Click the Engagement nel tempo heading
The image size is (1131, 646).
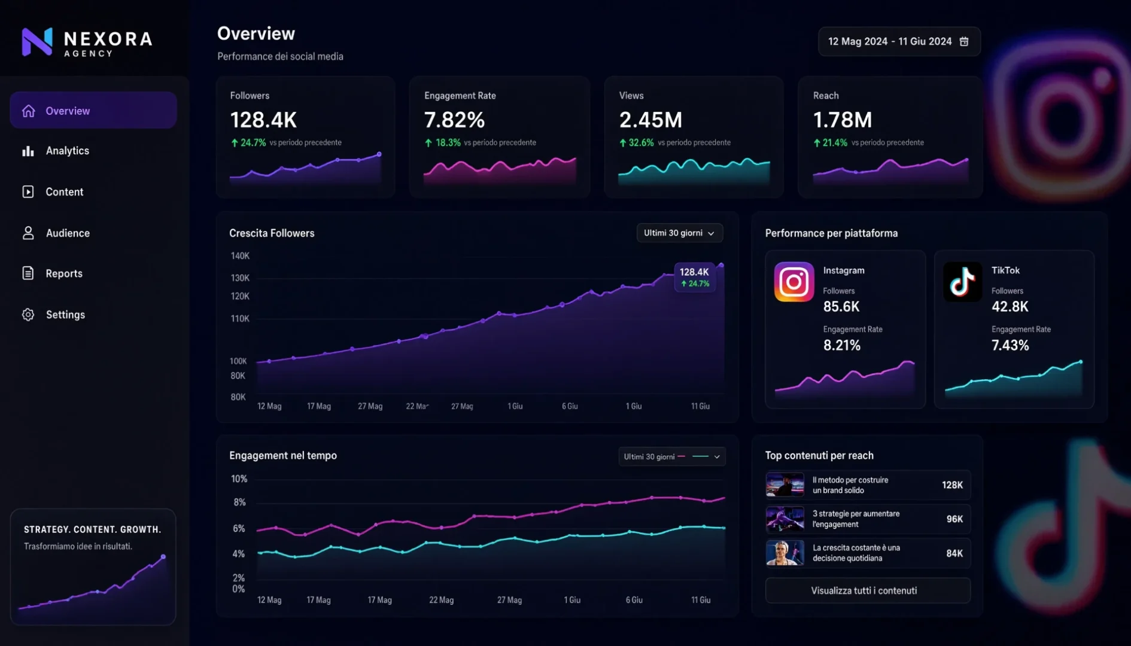coord(283,456)
